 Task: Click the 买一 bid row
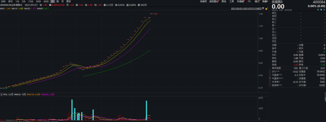(x=298, y=29)
